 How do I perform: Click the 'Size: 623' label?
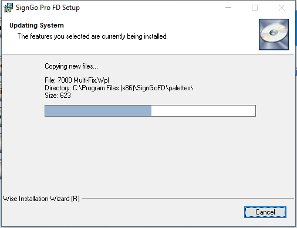tap(58, 96)
